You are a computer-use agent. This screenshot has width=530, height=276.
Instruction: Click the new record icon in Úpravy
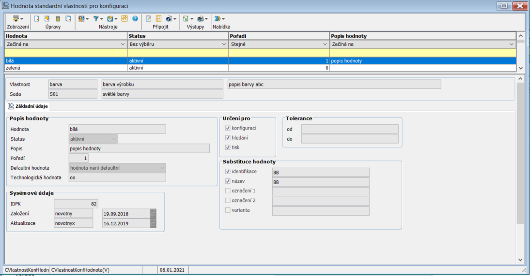pos(36,19)
